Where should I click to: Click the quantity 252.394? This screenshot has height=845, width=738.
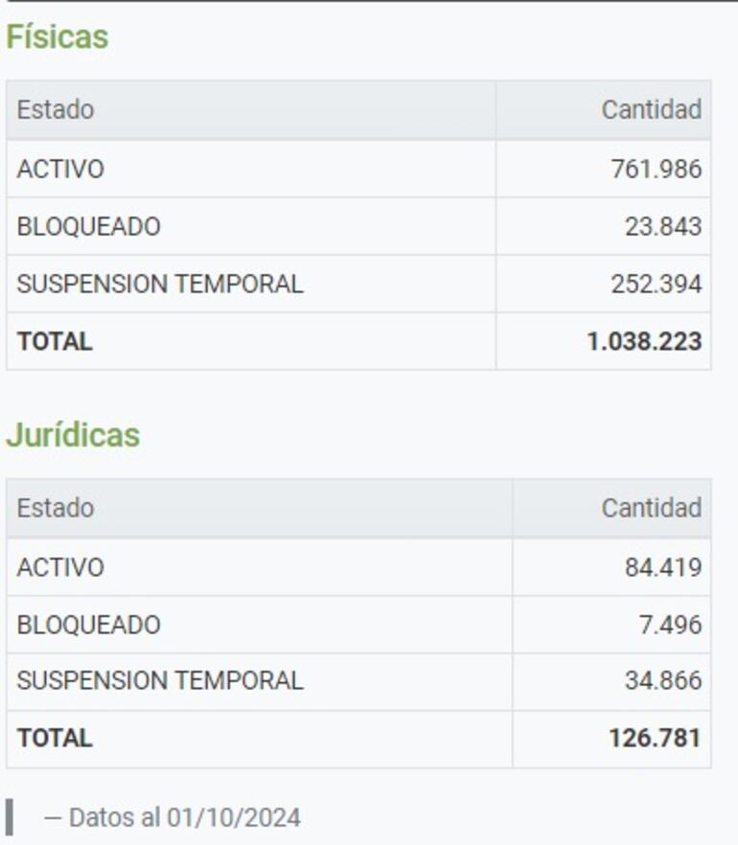(656, 285)
